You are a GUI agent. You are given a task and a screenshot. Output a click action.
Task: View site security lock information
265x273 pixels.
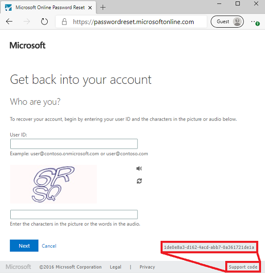64,22
